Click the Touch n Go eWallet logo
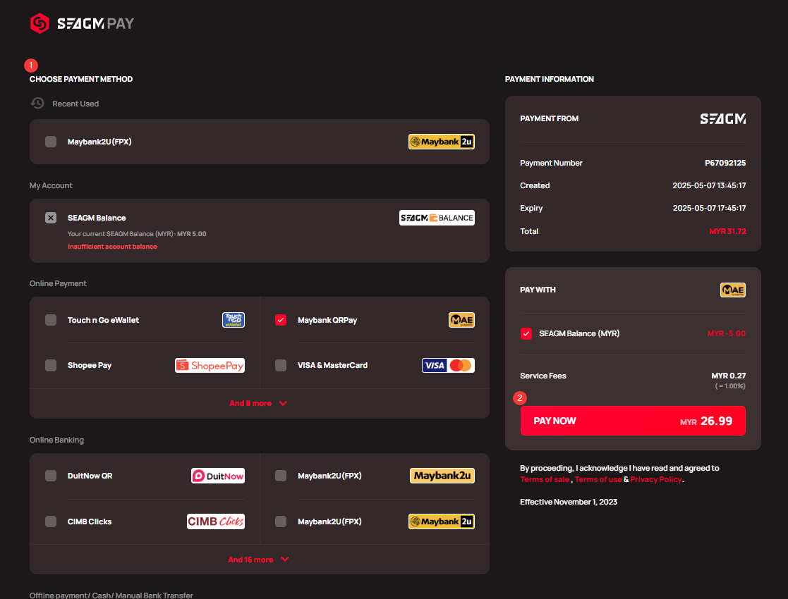Image resolution: width=788 pixels, height=599 pixels. click(234, 320)
